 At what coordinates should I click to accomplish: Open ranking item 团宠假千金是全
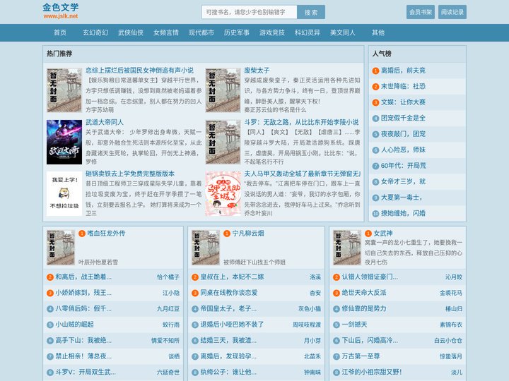point(403,118)
